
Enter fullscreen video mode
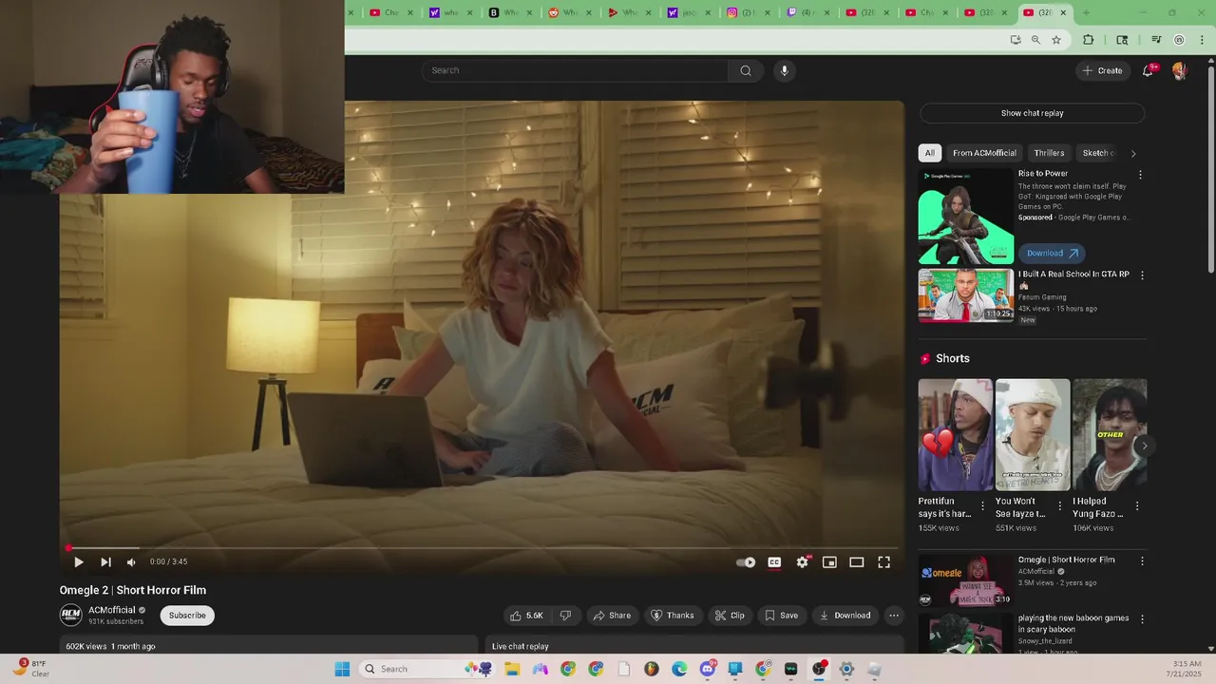[x=883, y=562]
